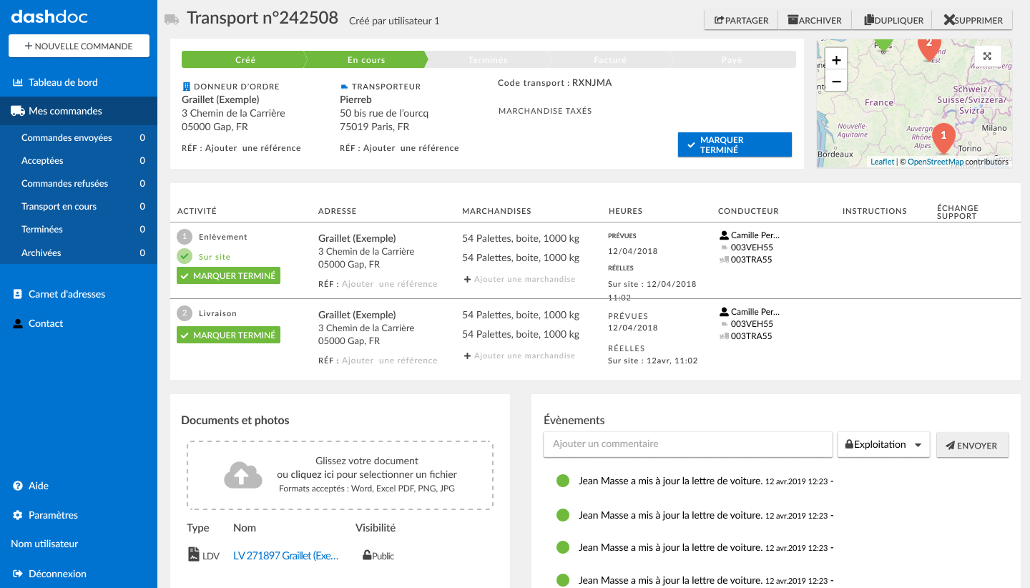The image size is (1030, 588).
Task: Click the driver icon in the Livraison row
Action: tap(724, 311)
